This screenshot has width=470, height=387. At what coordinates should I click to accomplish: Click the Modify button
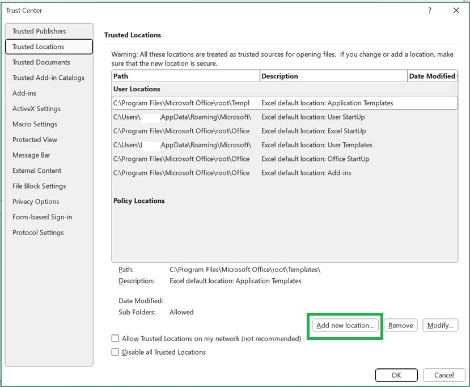(x=441, y=325)
